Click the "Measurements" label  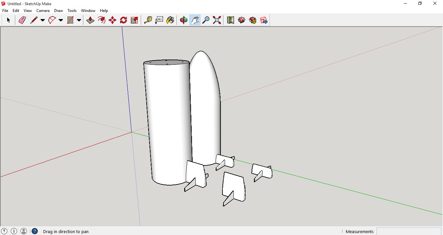360,231
